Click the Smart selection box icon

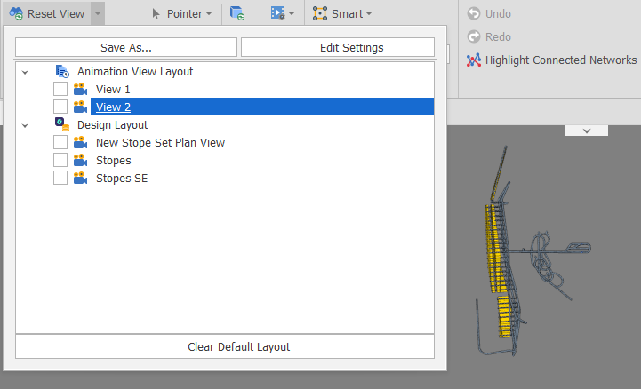320,13
